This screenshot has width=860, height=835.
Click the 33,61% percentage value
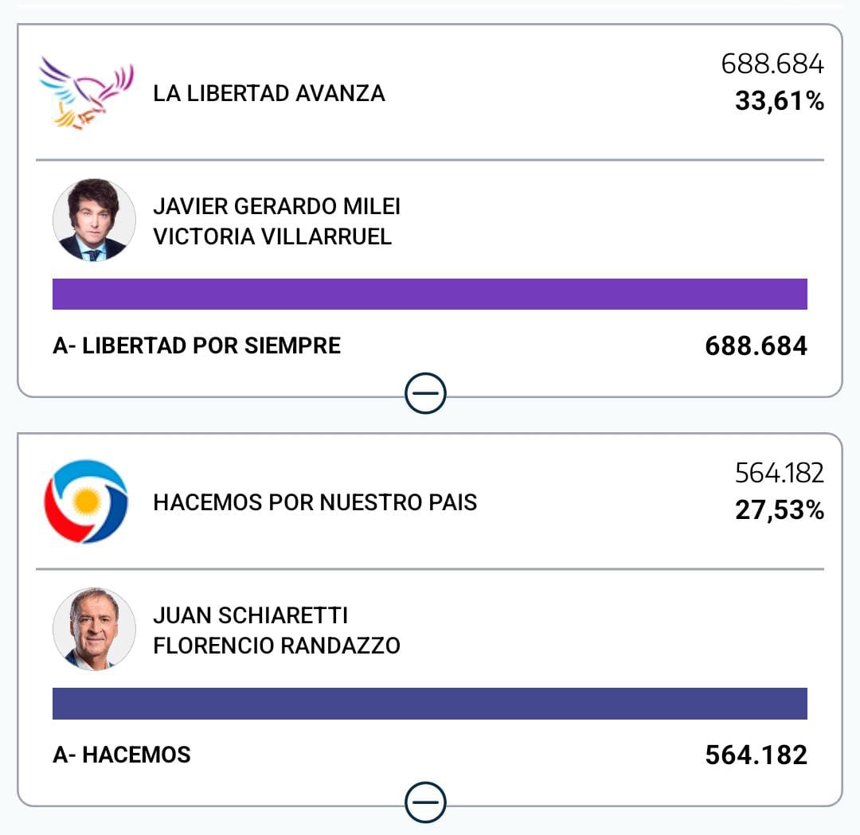(779, 102)
